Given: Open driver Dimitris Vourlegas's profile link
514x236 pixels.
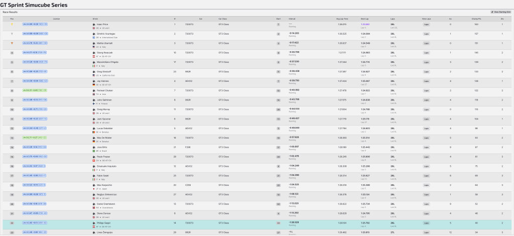Looking at the screenshot, I should [106, 34].
